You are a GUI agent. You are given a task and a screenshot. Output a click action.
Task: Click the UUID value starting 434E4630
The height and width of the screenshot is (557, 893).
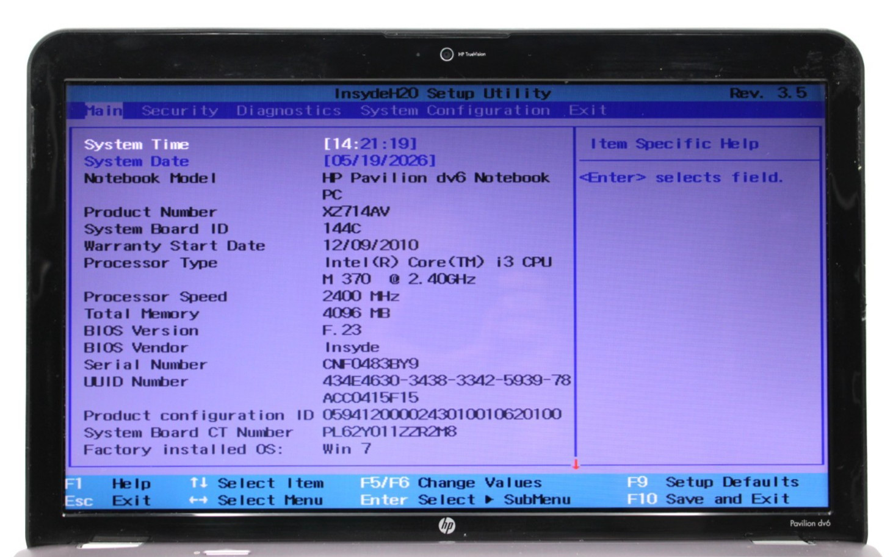[447, 381]
